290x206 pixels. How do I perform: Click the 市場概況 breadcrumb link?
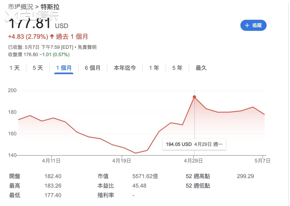(20, 7)
